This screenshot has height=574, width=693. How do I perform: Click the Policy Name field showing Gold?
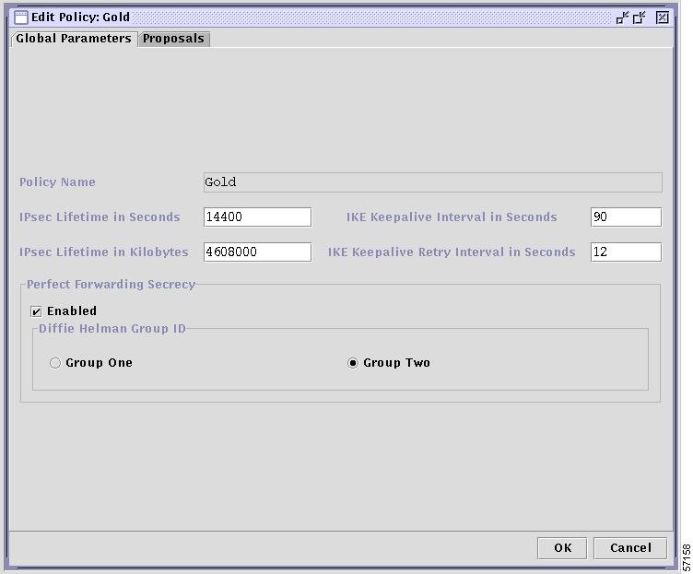(x=433, y=182)
